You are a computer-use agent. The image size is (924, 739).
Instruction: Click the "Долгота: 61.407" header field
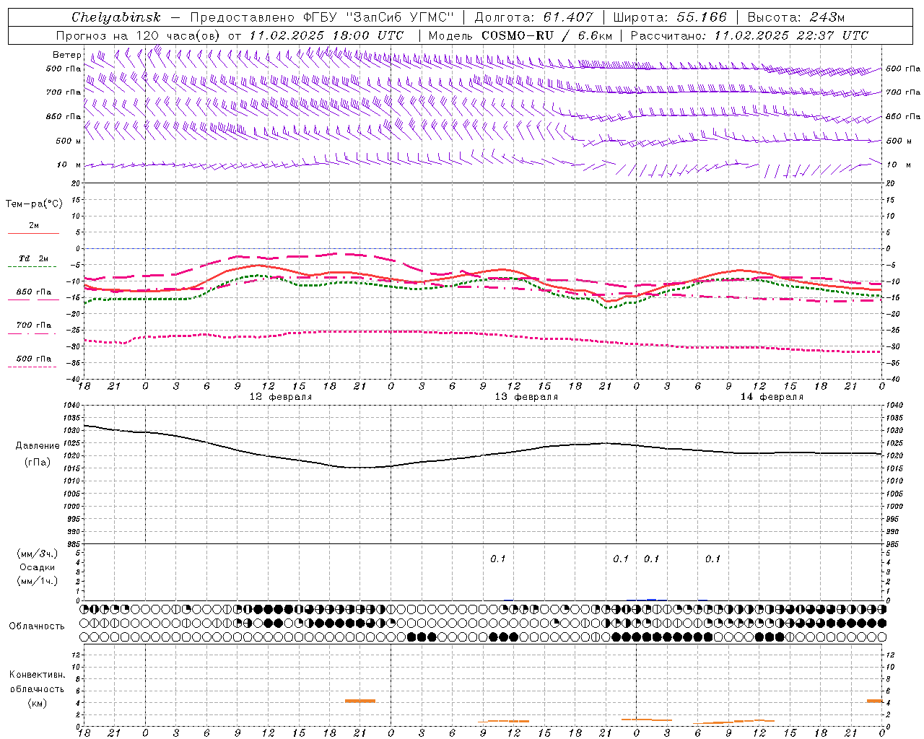(533, 17)
